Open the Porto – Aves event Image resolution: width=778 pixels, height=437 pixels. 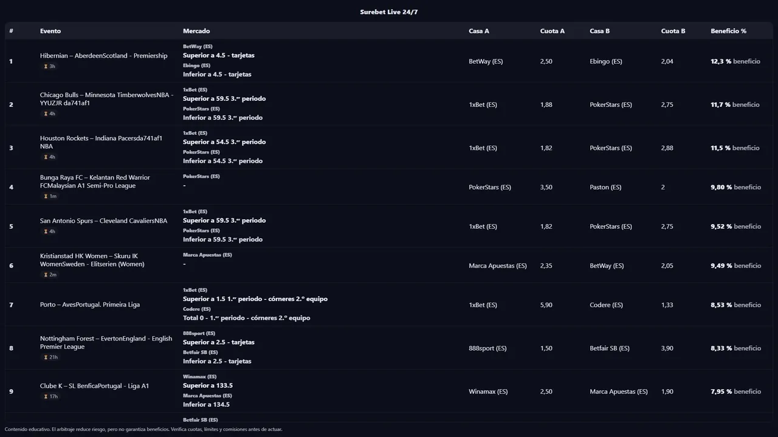[90, 305]
